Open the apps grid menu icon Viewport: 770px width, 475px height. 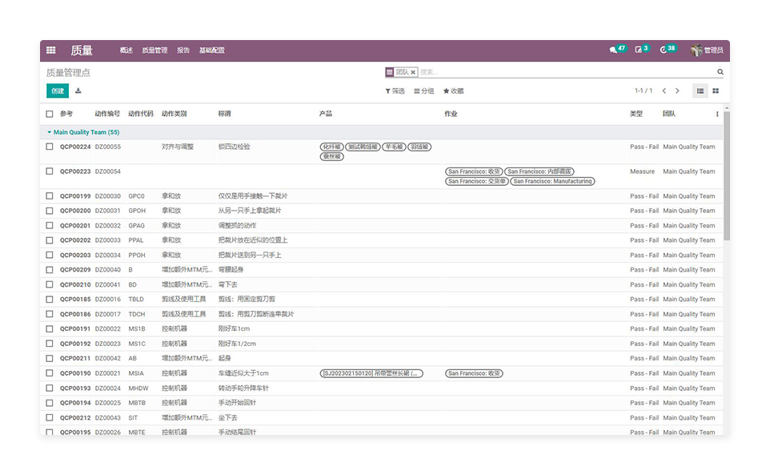(50, 50)
